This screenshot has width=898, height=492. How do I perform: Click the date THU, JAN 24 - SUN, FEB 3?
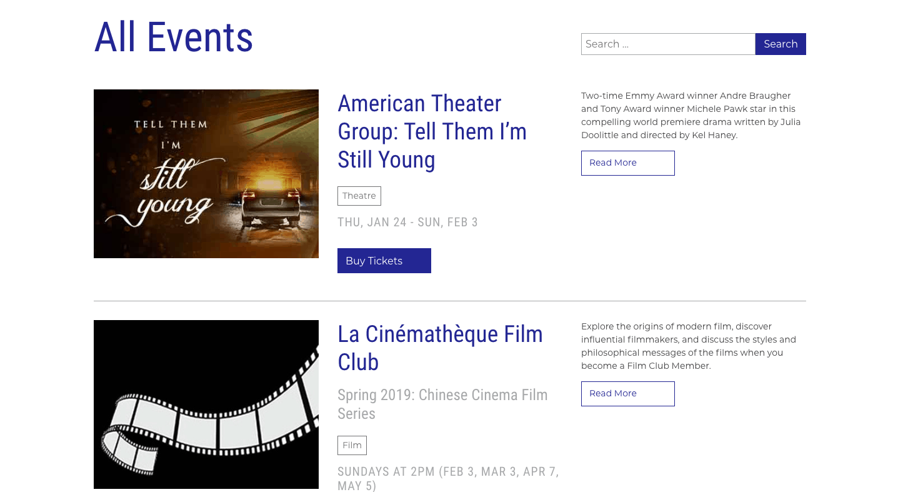click(407, 222)
